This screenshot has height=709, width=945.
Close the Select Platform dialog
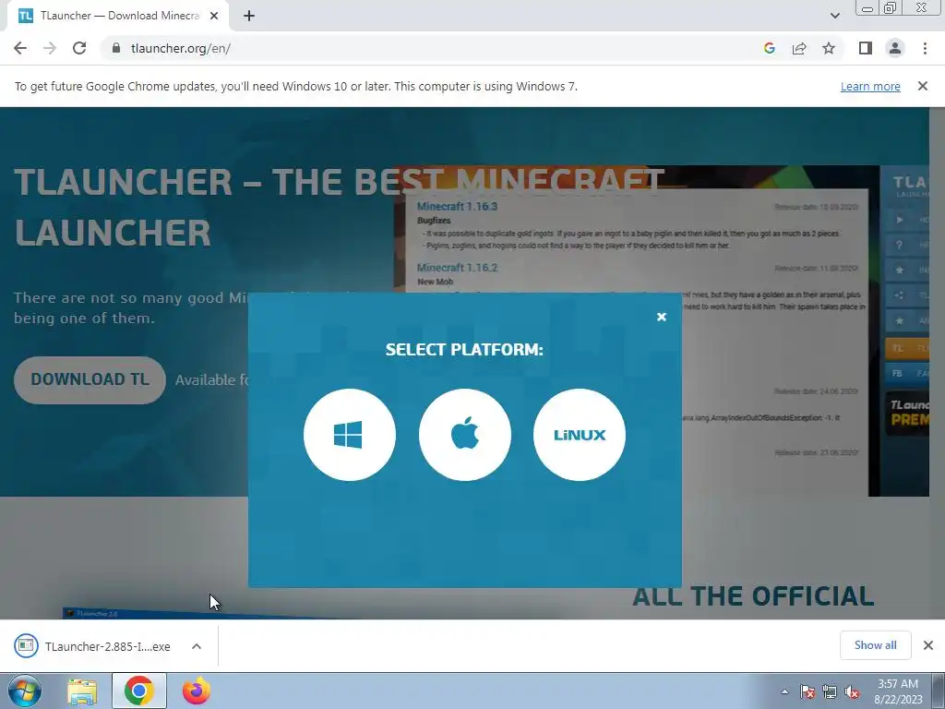point(661,318)
